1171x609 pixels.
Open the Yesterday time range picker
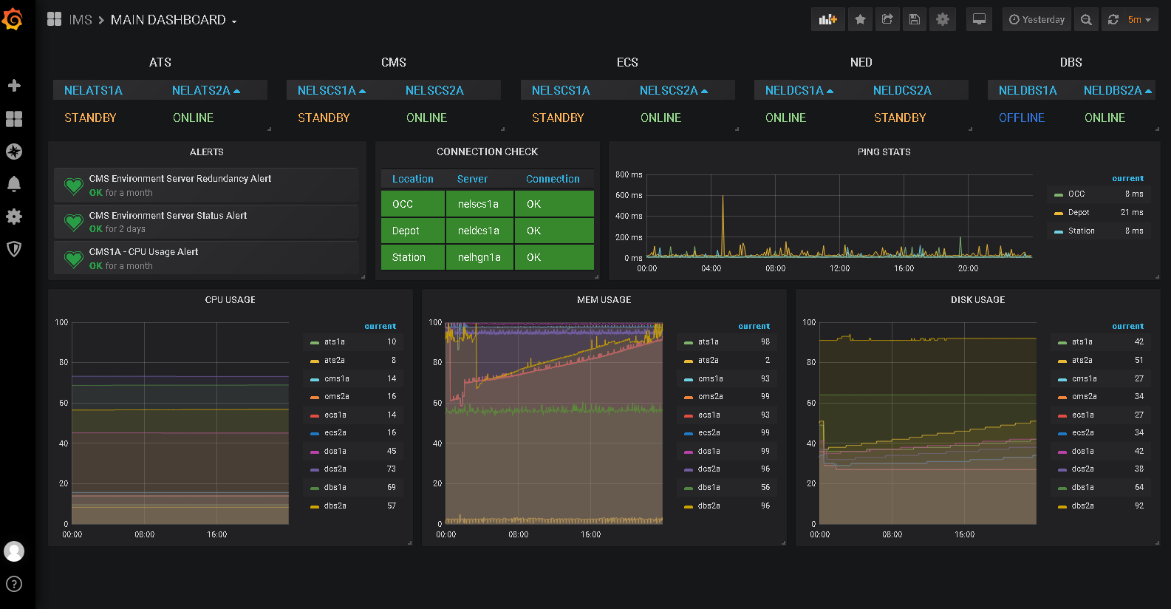tap(1037, 20)
